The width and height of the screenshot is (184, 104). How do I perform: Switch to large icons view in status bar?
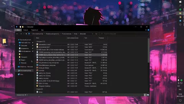pos(148,95)
